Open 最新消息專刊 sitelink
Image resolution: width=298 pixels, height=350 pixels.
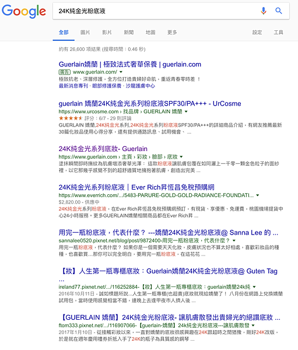click(x=73, y=86)
